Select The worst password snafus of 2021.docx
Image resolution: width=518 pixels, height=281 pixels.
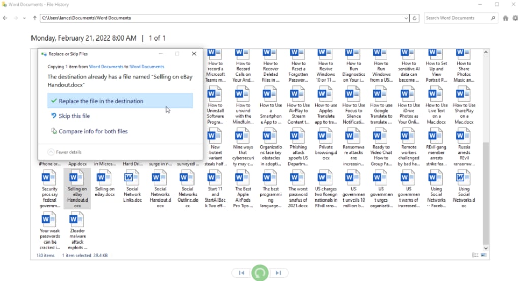click(298, 189)
